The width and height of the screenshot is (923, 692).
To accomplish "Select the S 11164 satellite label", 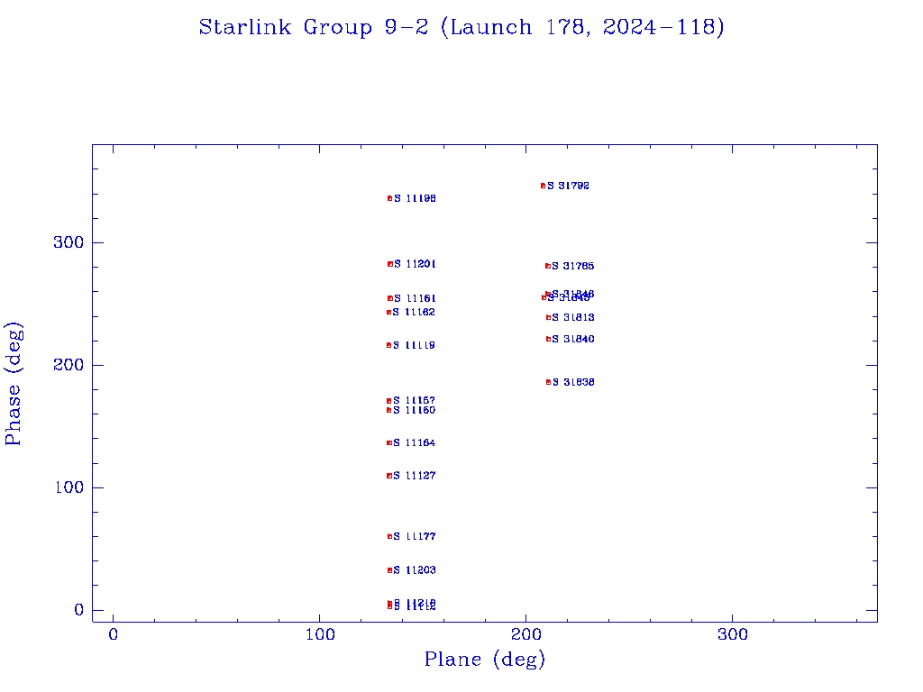I will [415, 442].
